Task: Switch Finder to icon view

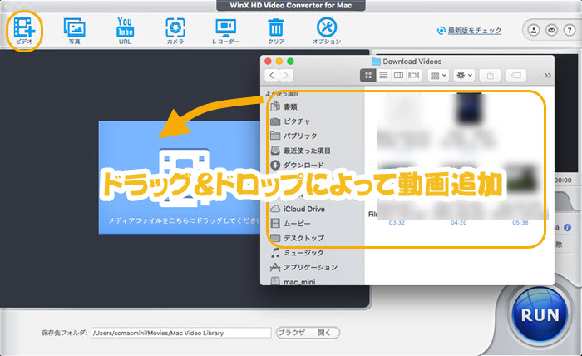Action: click(x=367, y=76)
